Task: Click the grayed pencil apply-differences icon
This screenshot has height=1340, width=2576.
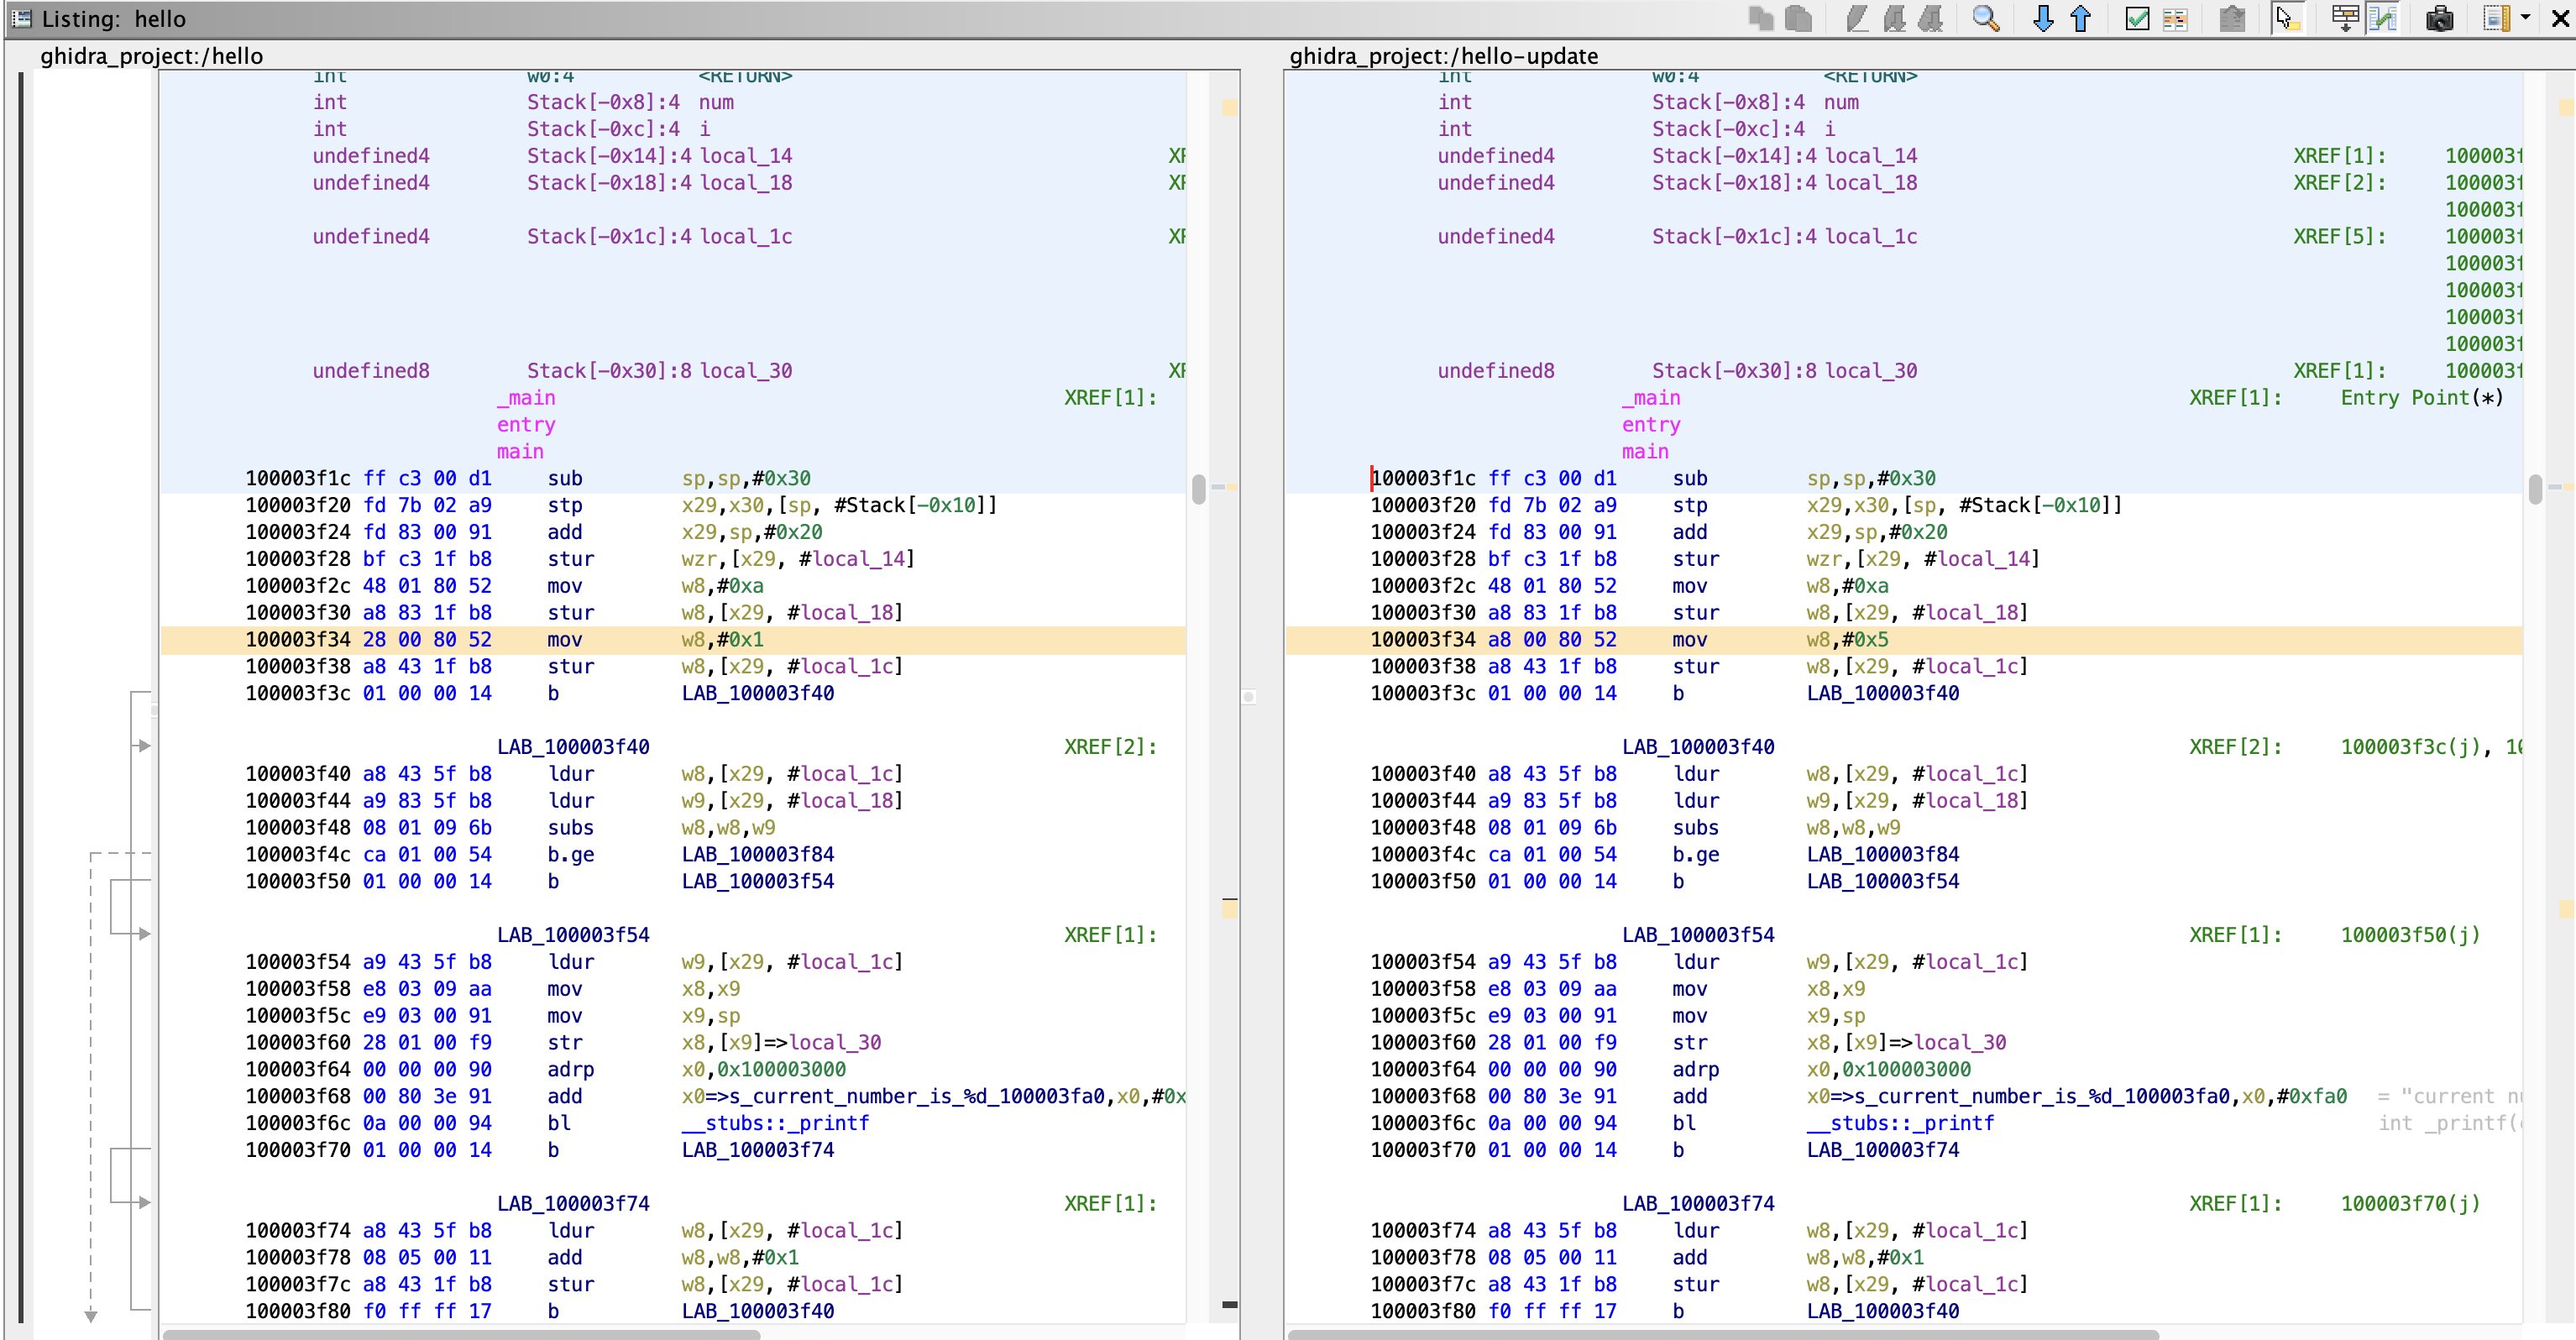Action: click(x=1857, y=19)
